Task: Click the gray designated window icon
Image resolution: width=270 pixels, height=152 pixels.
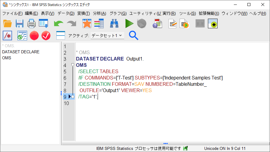Action: (200, 23)
